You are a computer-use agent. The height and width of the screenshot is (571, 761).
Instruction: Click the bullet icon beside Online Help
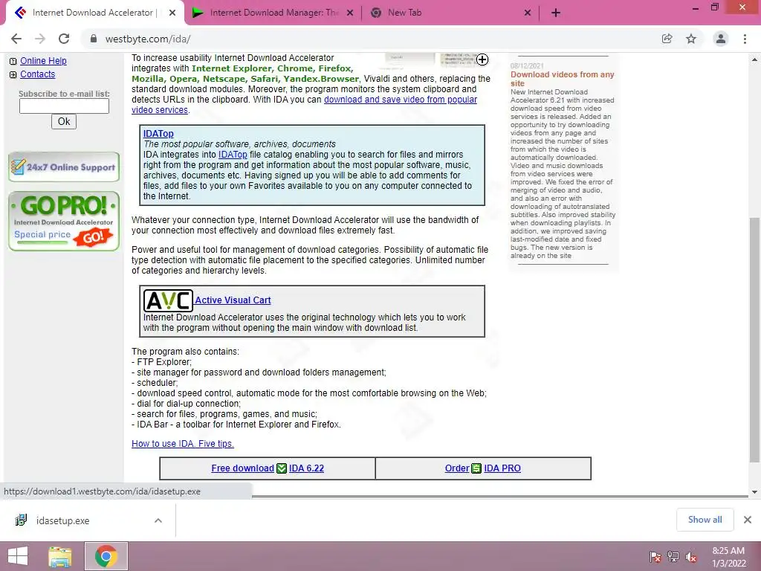(13, 61)
